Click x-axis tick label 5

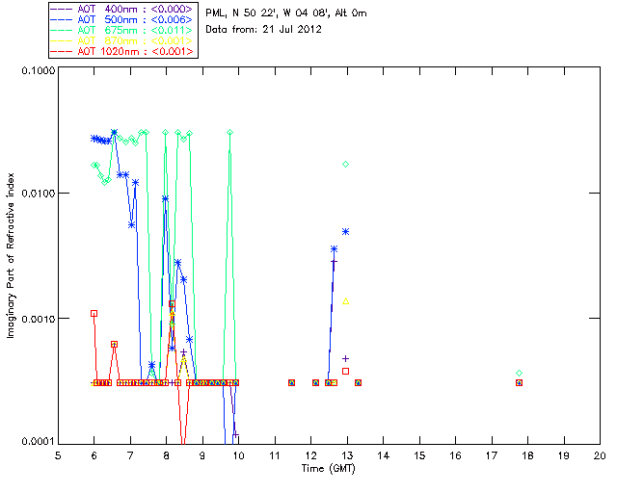[58, 455]
